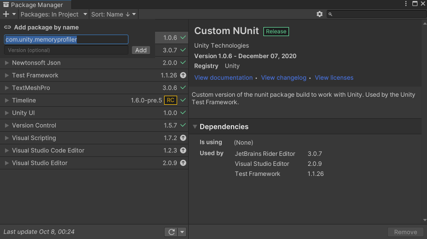
Task: Click the Package Manager tab icon
Action: 6,5
